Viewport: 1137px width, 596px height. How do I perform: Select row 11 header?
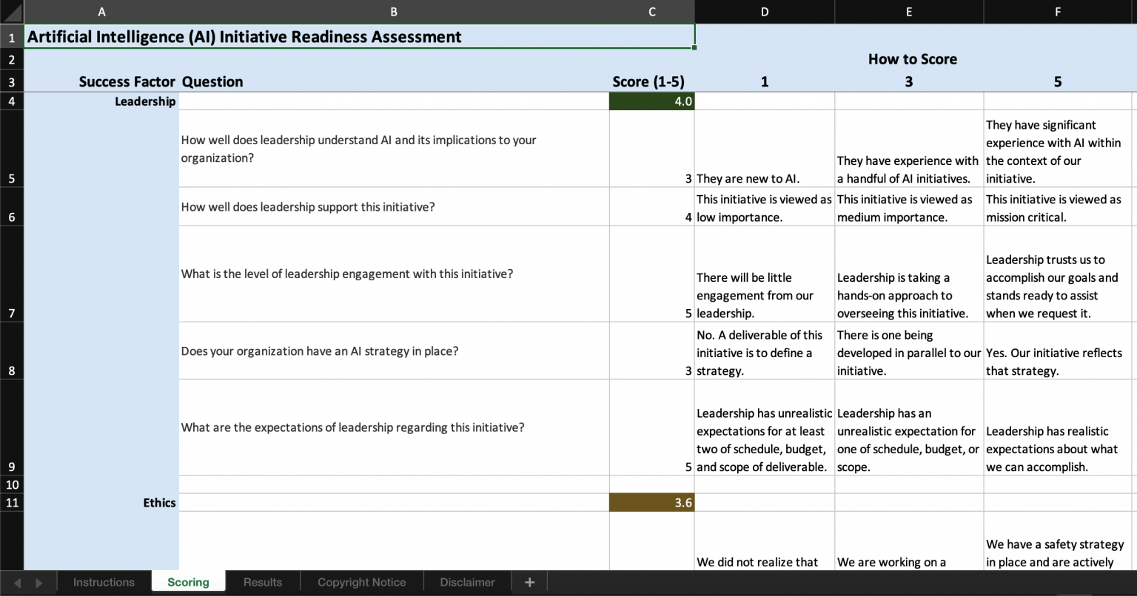[x=11, y=502]
